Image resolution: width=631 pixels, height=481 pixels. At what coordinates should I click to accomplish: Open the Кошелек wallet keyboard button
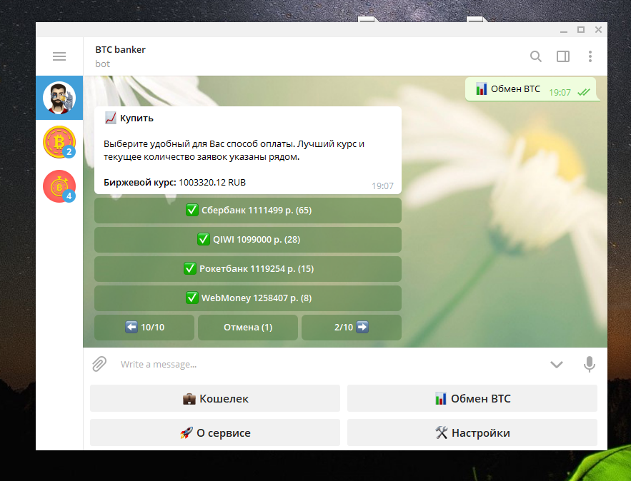click(215, 398)
